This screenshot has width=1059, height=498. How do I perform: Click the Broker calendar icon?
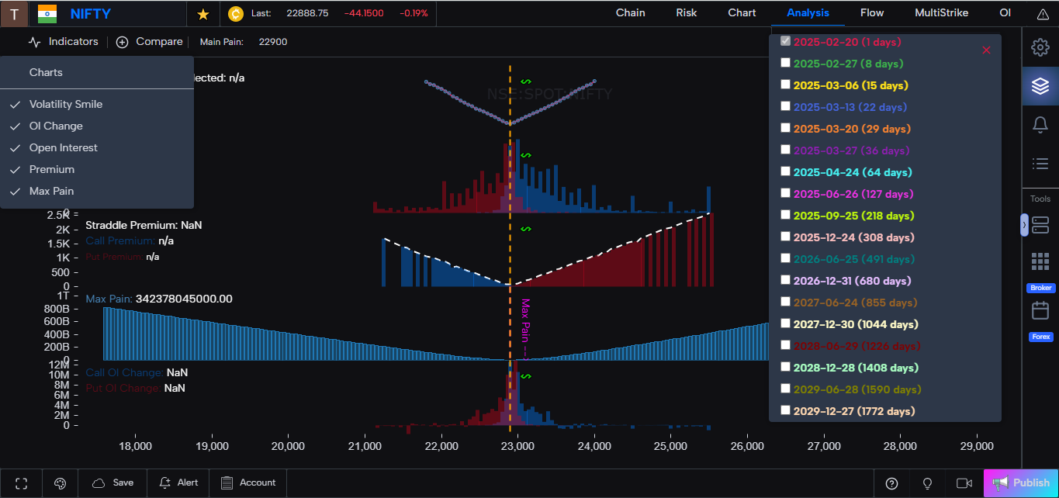[1040, 310]
